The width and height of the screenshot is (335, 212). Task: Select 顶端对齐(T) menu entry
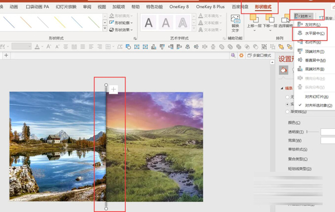point(311,51)
